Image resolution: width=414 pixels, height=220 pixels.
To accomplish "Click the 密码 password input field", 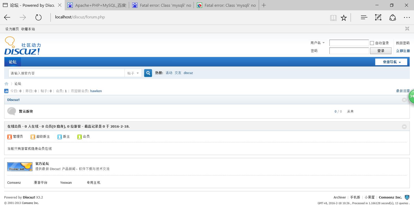I will (349, 51).
